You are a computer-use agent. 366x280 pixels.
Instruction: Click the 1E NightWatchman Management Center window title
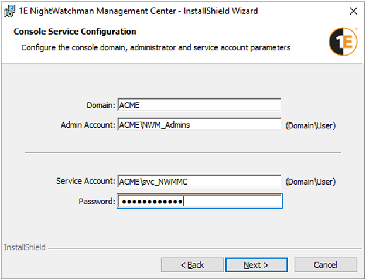click(x=138, y=11)
